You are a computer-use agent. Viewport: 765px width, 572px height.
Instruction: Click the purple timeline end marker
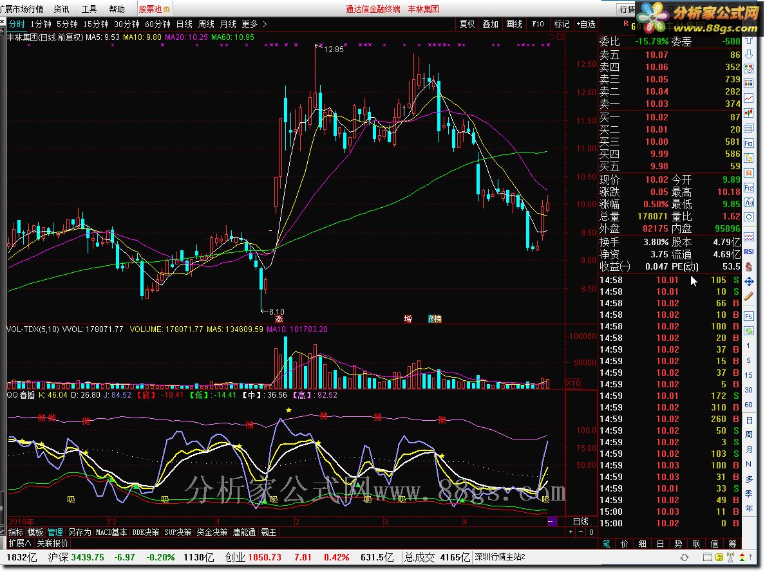click(x=551, y=521)
